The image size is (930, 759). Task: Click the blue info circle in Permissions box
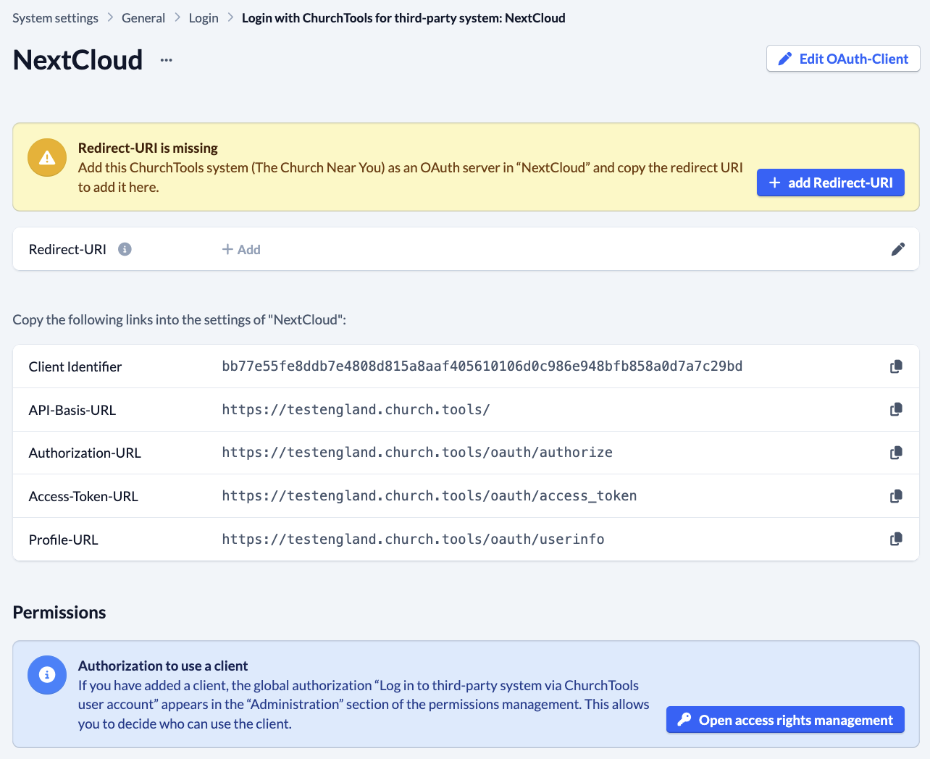(47, 674)
